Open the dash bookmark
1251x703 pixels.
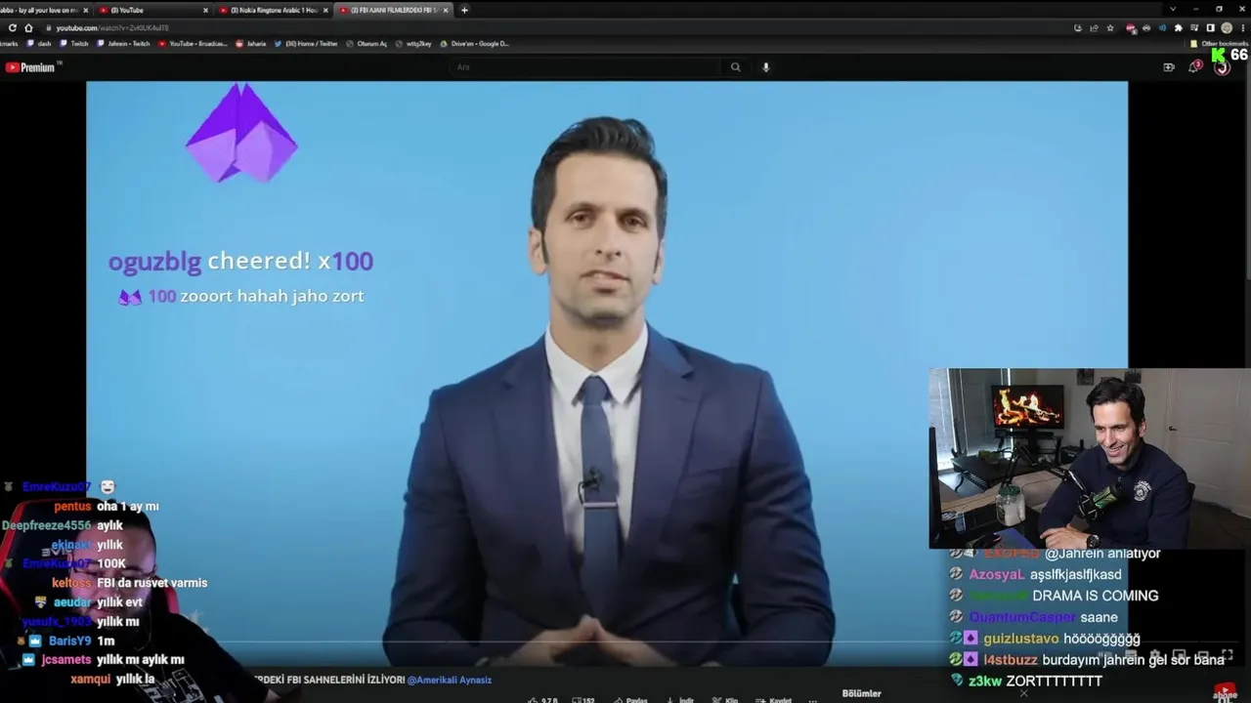click(39, 44)
